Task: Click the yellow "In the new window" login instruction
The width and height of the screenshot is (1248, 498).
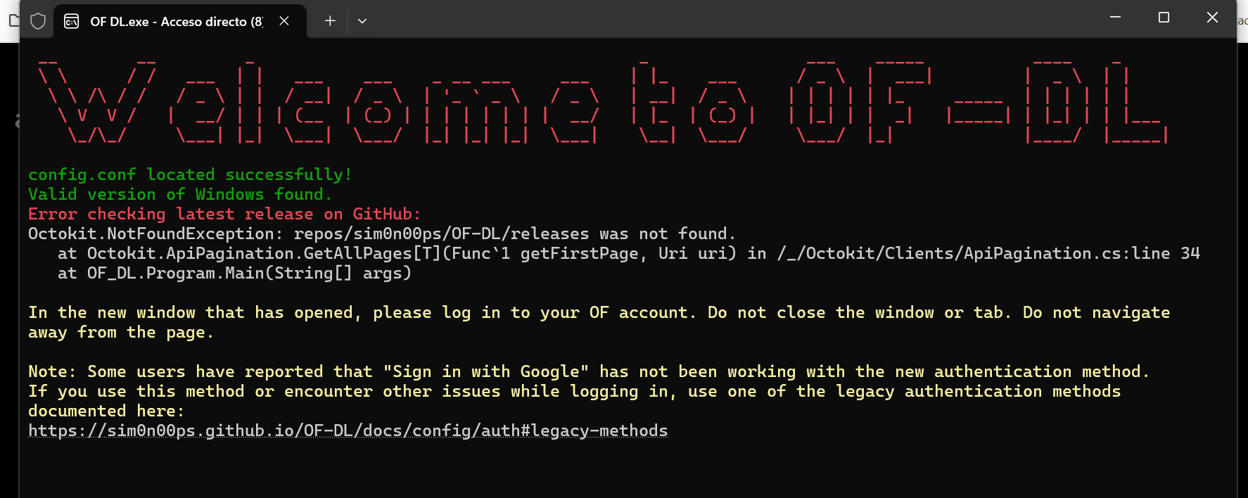Action: (598, 312)
